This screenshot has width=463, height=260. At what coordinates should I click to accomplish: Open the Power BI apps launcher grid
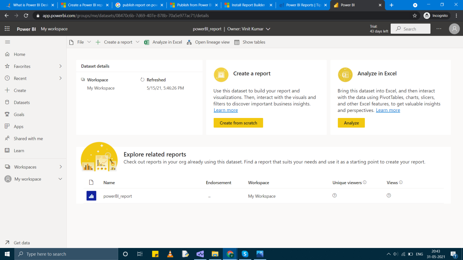point(7,29)
